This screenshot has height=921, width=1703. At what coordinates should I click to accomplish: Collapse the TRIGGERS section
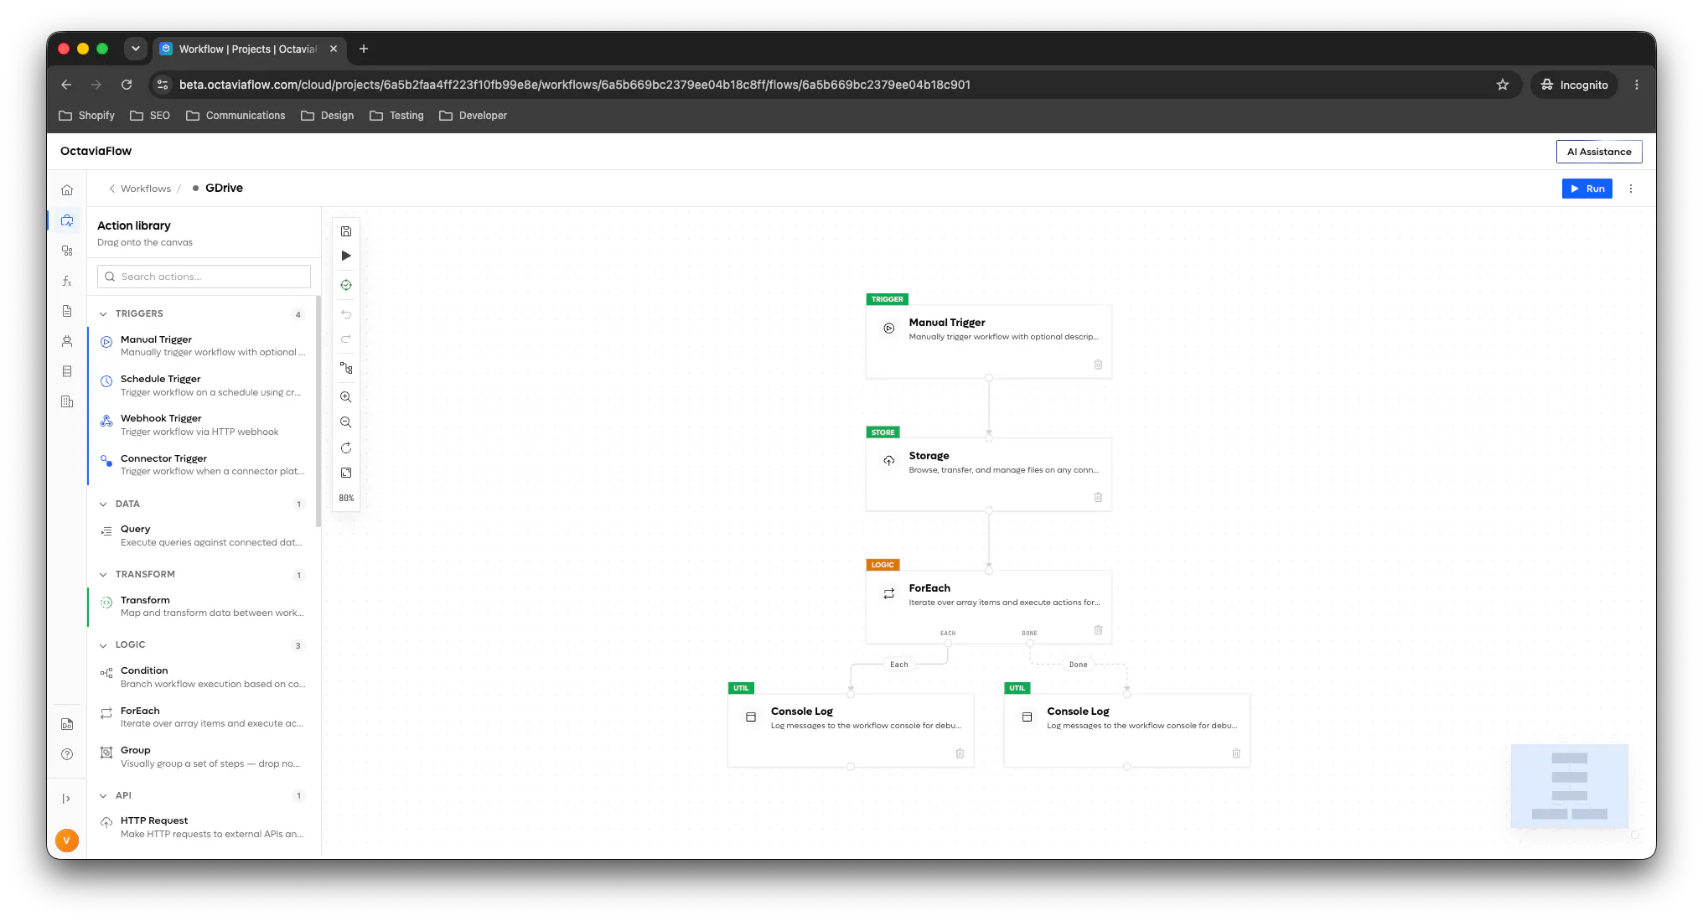click(x=103, y=314)
